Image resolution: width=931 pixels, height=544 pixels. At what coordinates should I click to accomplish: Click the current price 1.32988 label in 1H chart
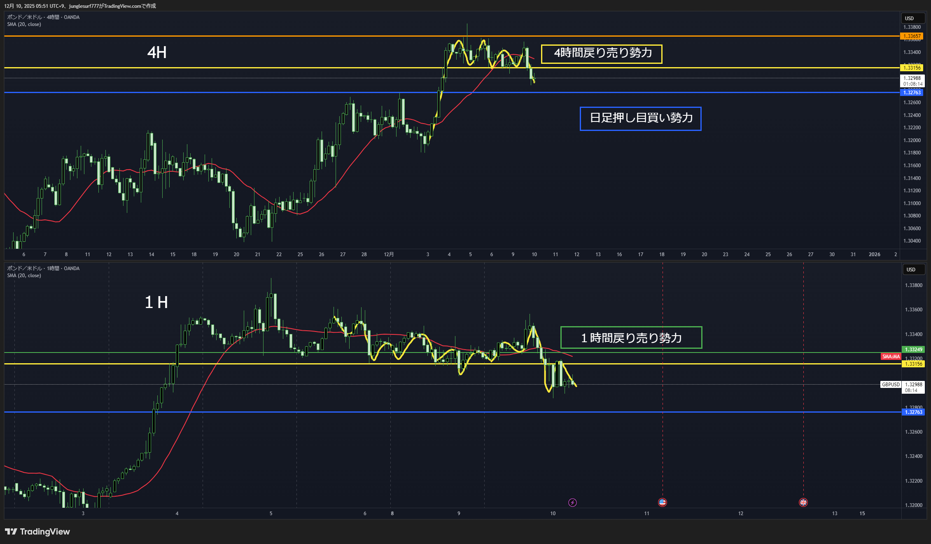tap(913, 385)
